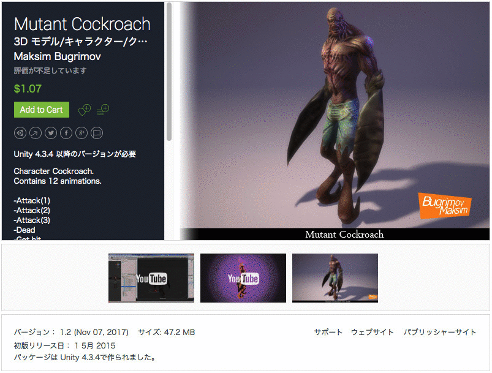The height and width of the screenshot is (373, 492).
Task: Click the サイズ: 47.2 MB text
Action: pos(167,332)
